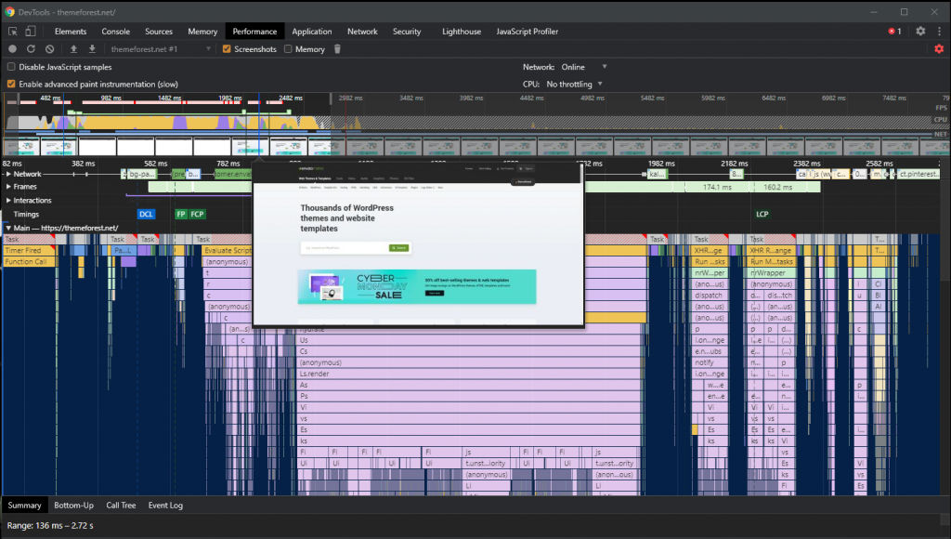Open DevTools settings gear icon

pos(920,31)
